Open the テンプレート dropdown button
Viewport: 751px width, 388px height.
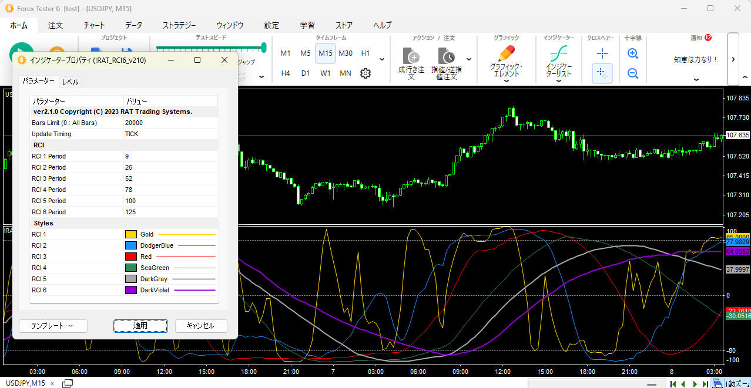pyautogui.click(x=53, y=326)
